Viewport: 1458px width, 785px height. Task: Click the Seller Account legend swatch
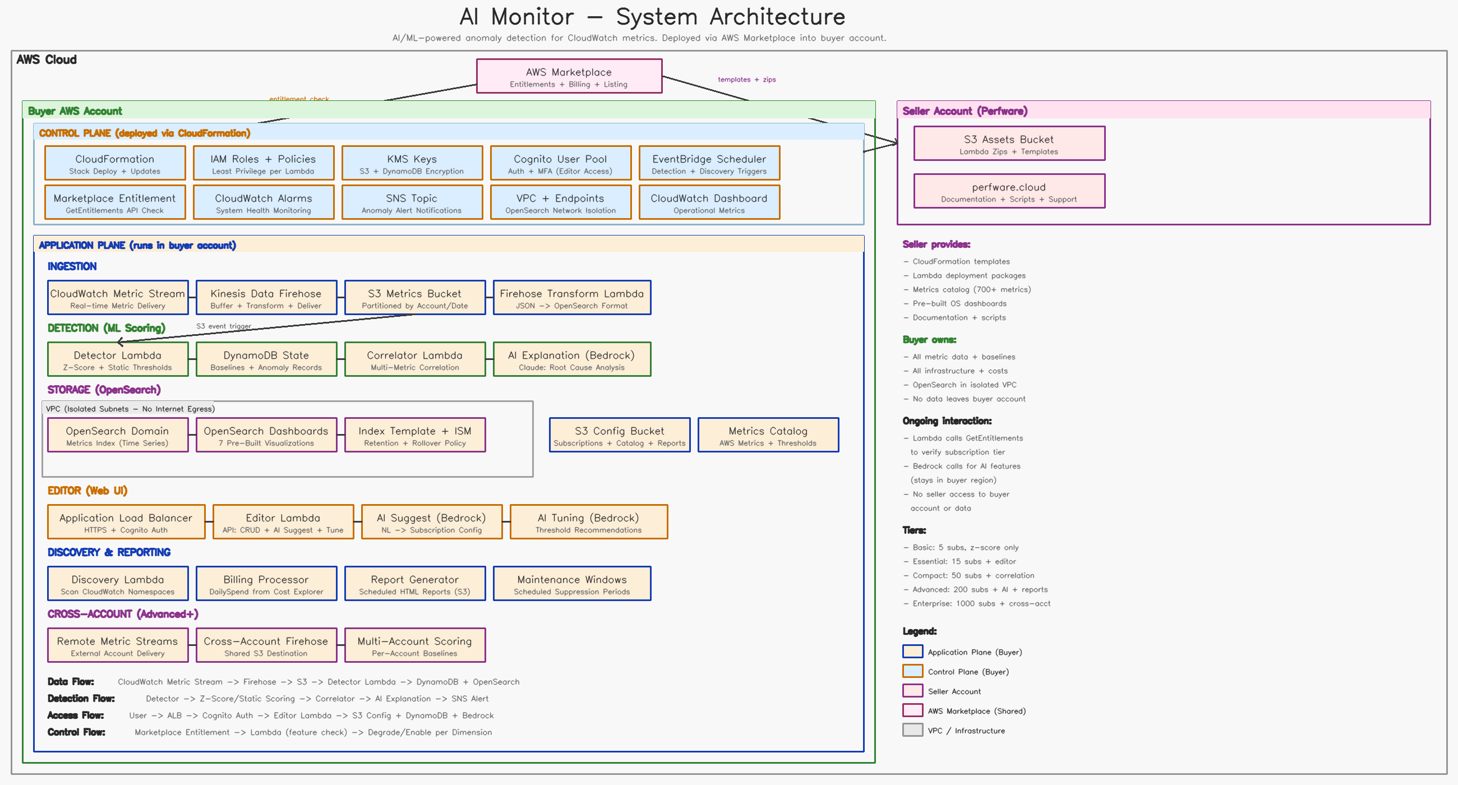pyautogui.click(x=912, y=691)
